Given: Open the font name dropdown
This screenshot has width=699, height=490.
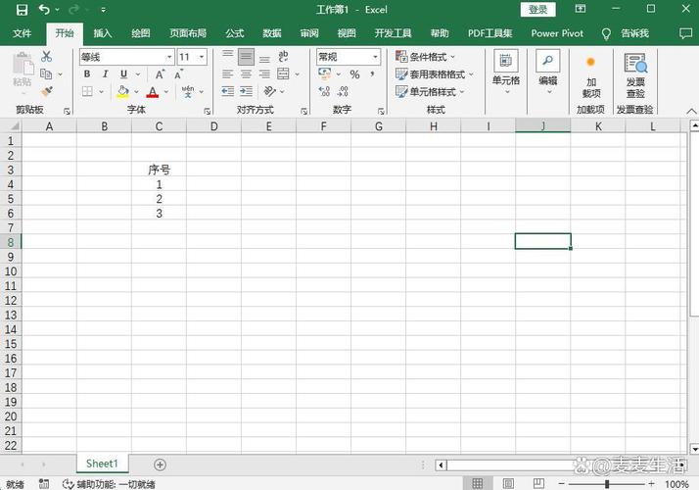Looking at the screenshot, I should pyautogui.click(x=169, y=57).
